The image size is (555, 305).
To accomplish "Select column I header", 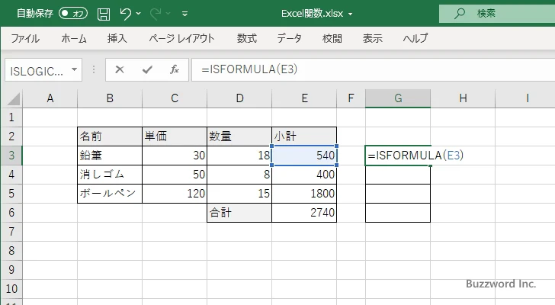I will (527, 98).
